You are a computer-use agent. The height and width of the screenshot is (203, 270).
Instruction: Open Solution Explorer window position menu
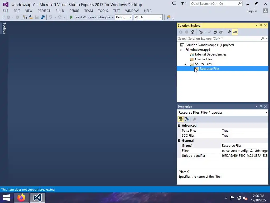point(256,26)
